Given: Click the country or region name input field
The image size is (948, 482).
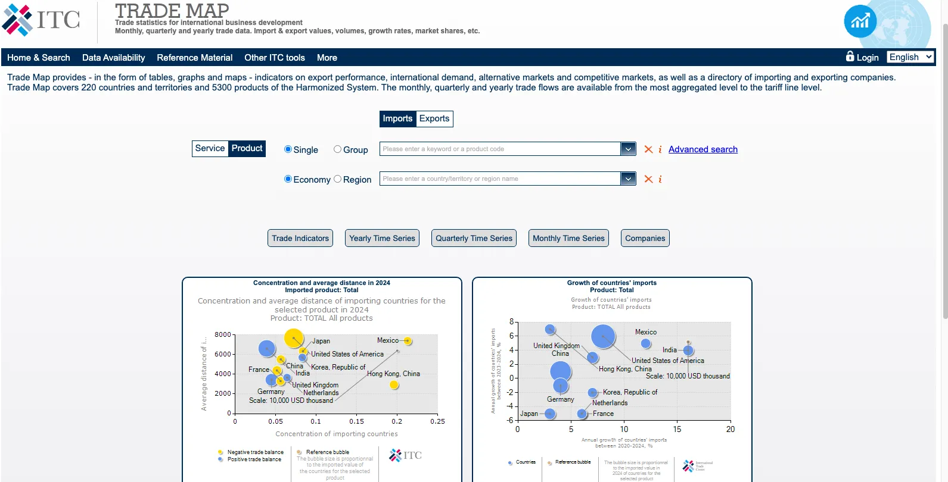Looking at the screenshot, I should coord(500,179).
